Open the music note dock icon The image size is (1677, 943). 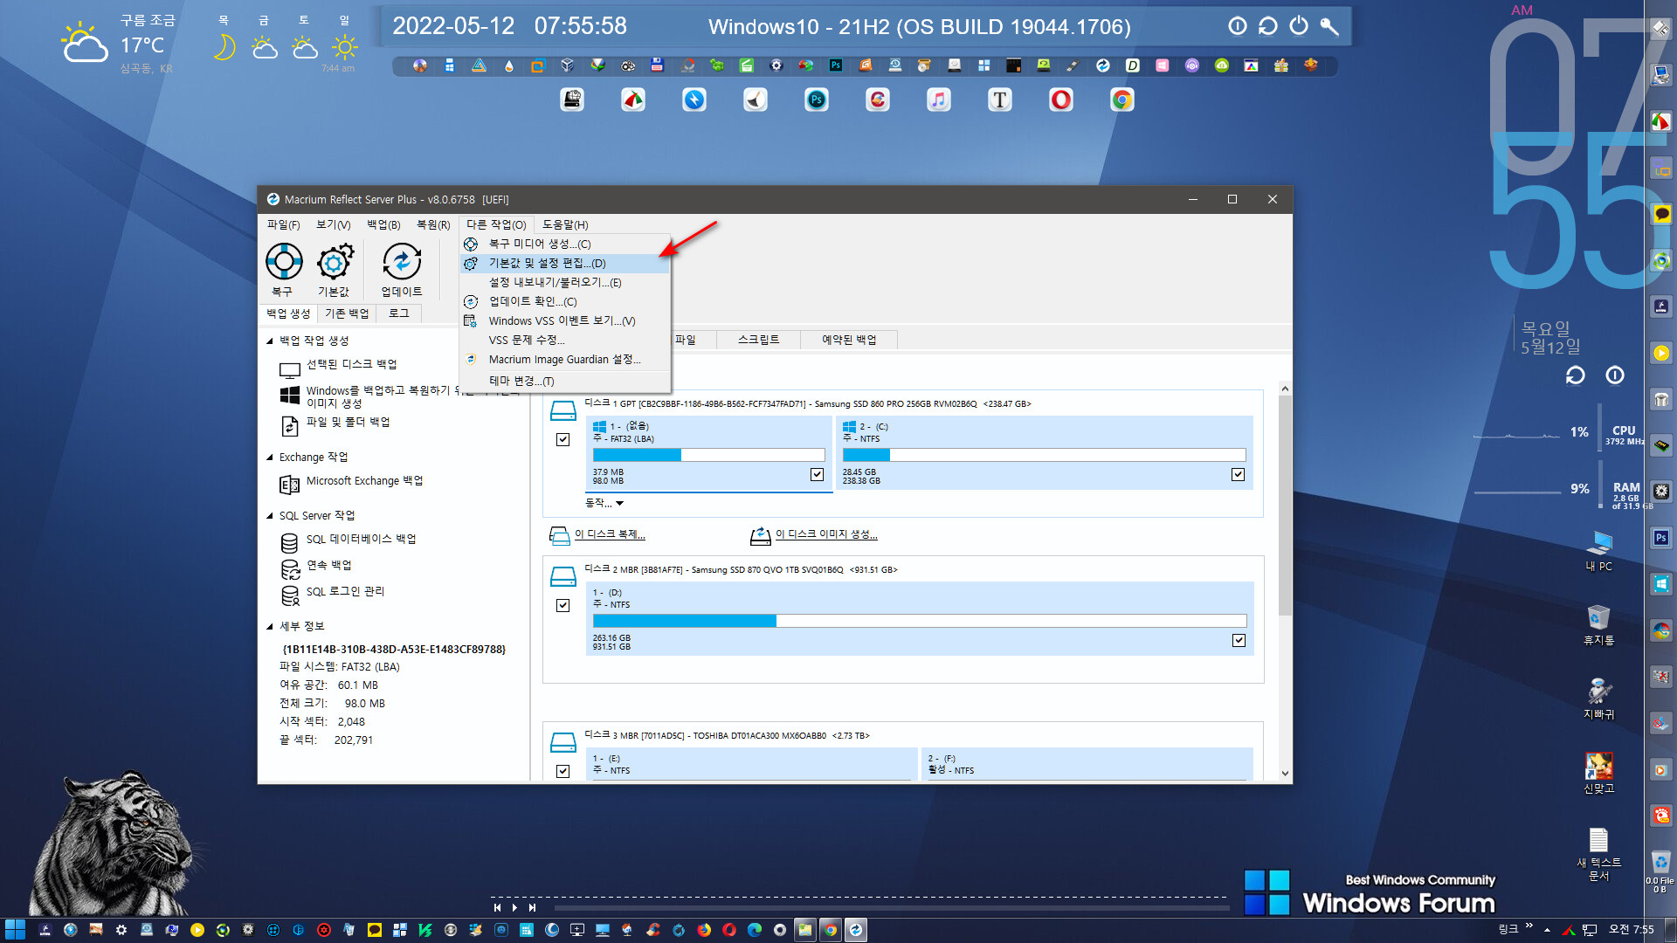tap(939, 100)
